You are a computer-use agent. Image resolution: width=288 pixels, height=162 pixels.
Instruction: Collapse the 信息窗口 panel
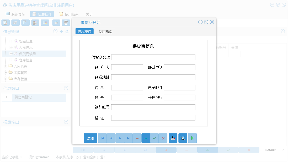point(66,88)
